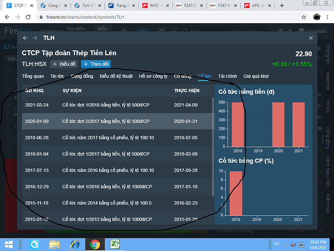Click the GD KHQ column header
The width and height of the screenshot is (334, 251).
point(34,91)
